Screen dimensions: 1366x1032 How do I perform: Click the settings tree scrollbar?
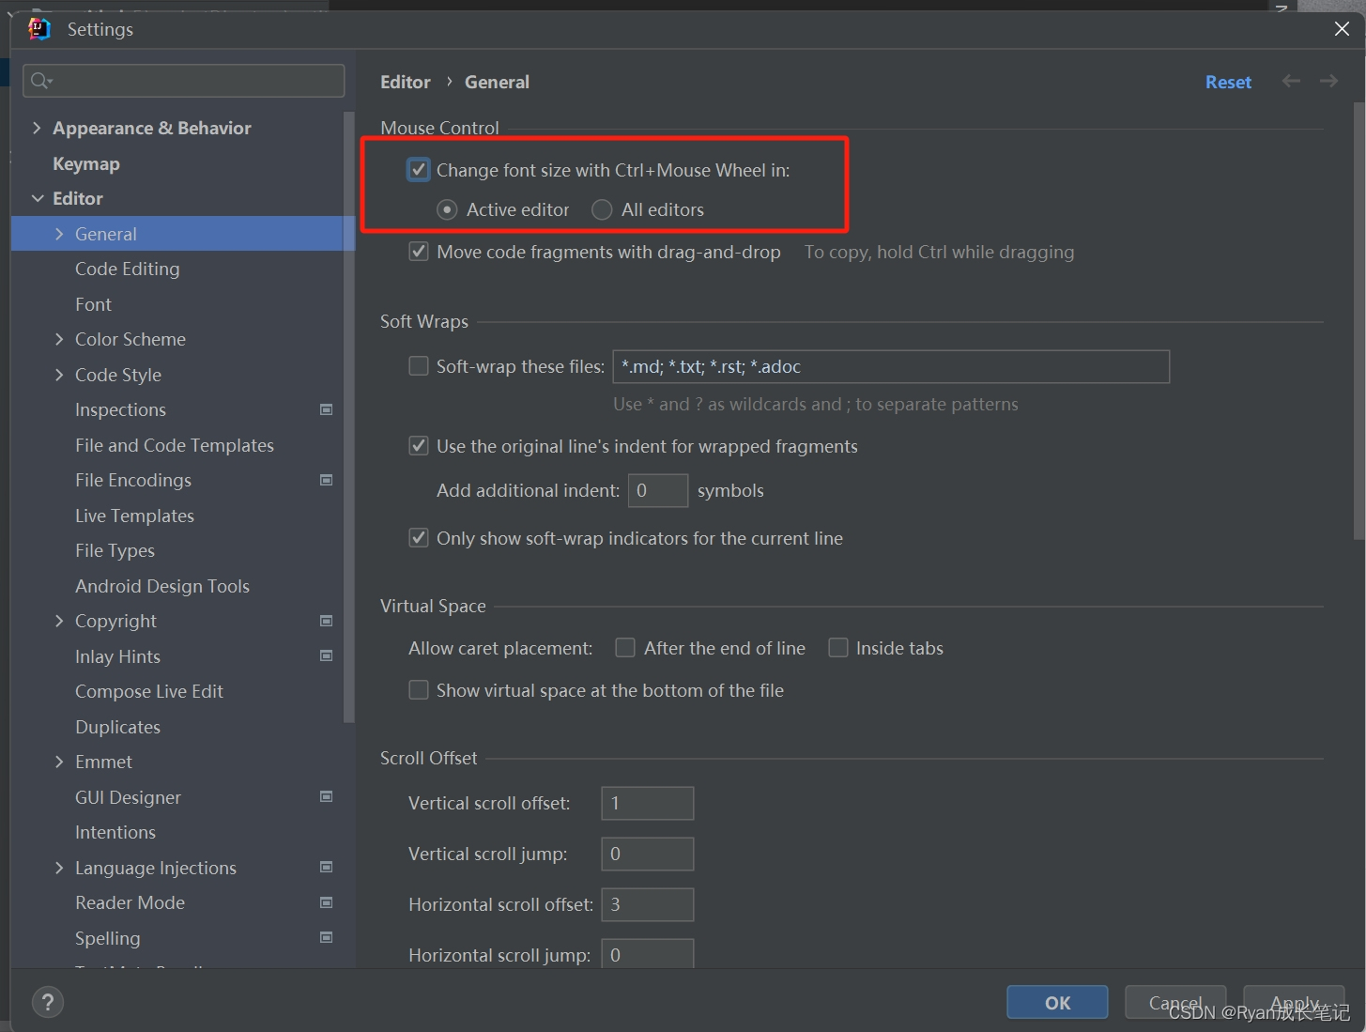point(349,418)
